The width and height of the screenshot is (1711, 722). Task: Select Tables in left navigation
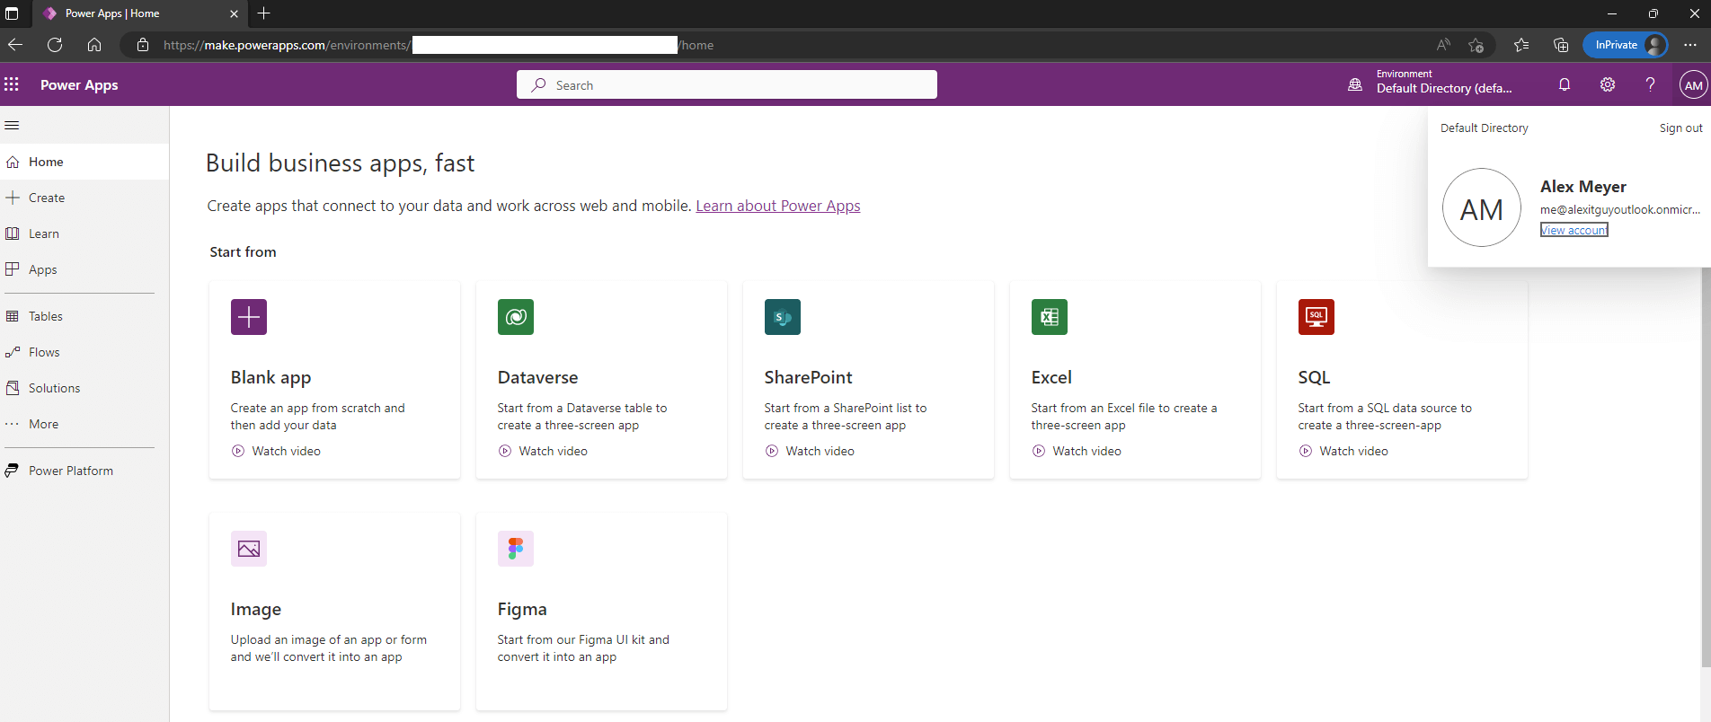click(x=84, y=316)
